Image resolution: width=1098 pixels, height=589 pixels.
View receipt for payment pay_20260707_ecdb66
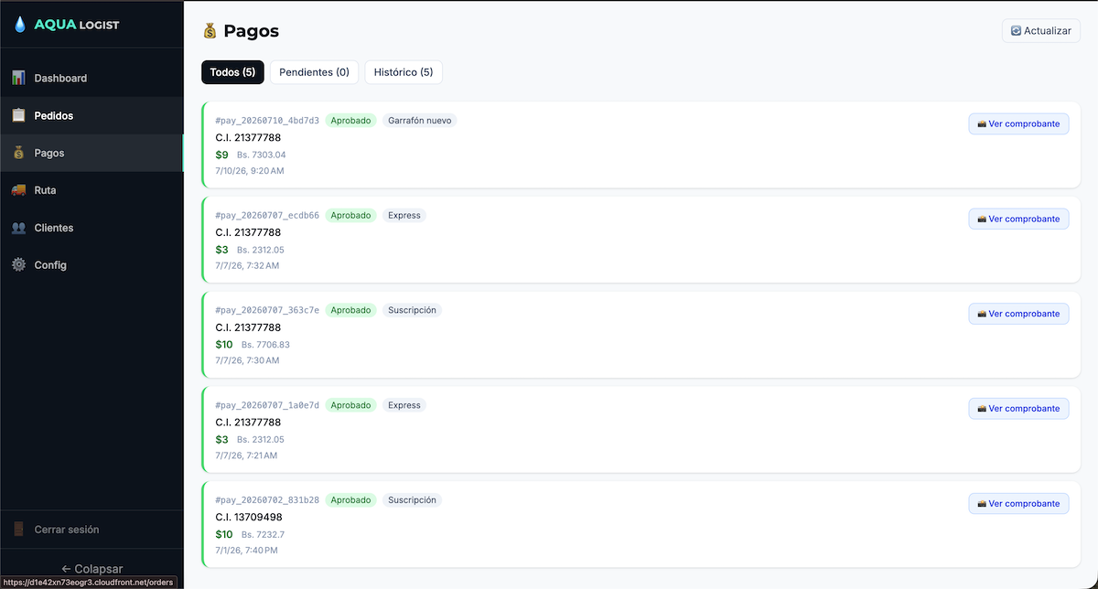coord(1018,219)
